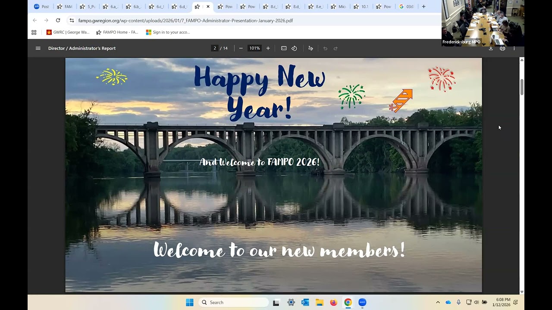Open GWRC George Wa... bookmark

pyautogui.click(x=68, y=32)
